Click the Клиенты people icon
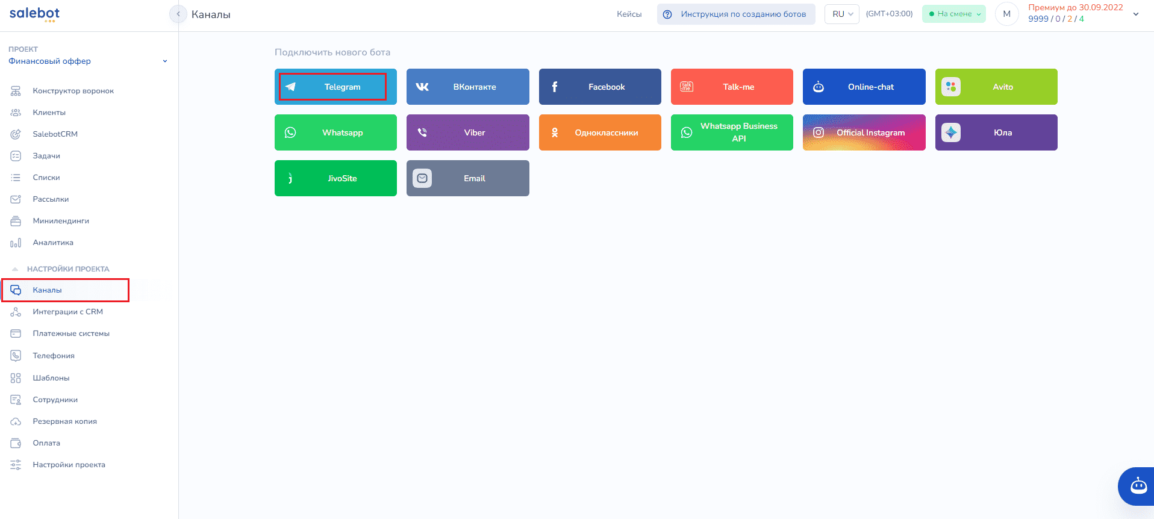 pyautogui.click(x=16, y=113)
